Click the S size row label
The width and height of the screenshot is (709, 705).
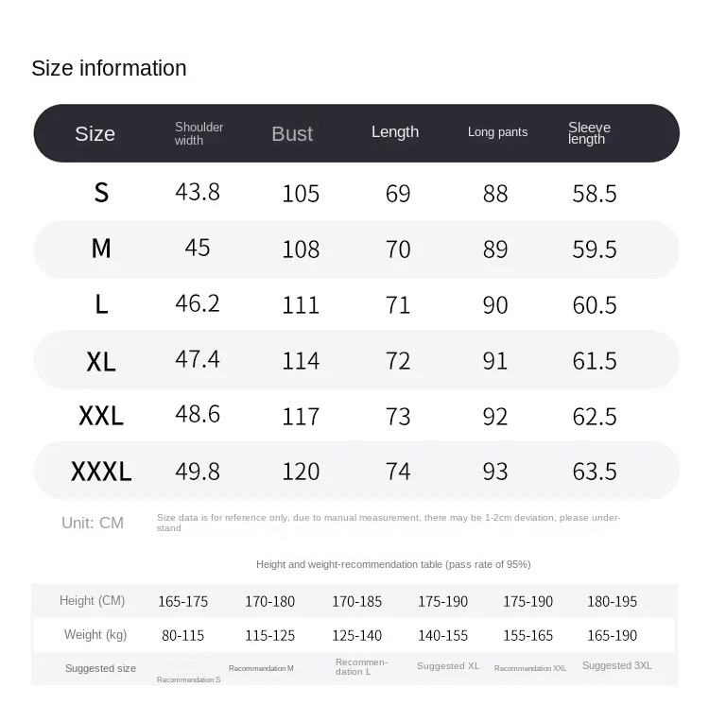click(x=101, y=193)
